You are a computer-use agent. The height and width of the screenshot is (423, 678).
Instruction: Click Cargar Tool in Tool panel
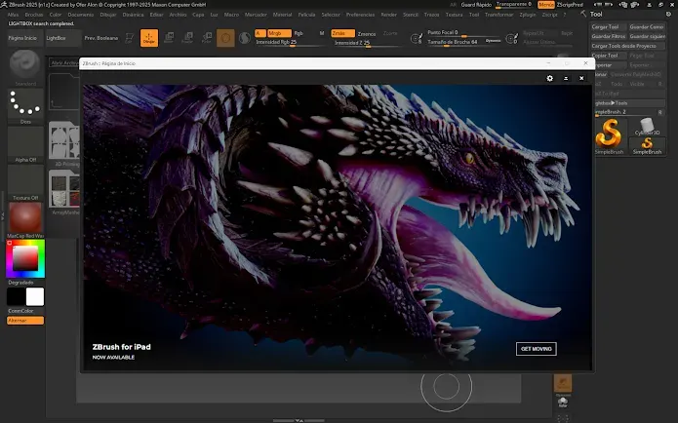point(609,26)
